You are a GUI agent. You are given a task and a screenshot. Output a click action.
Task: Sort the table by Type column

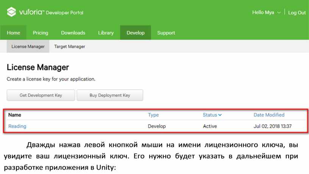pyautogui.click(x=153, y=115)
